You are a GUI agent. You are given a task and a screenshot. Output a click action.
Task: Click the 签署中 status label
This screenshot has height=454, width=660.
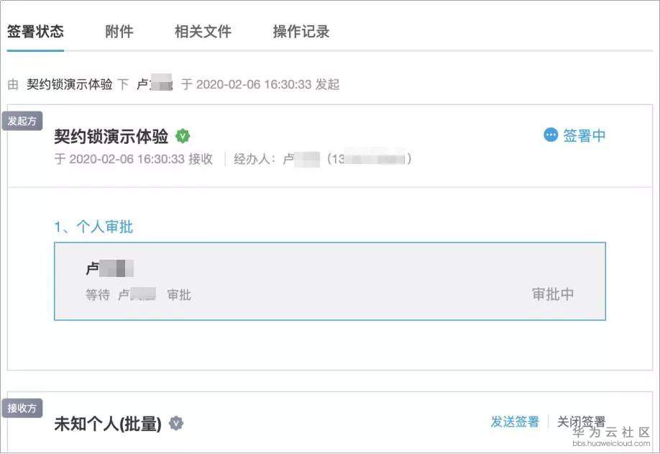pyautogui.click(x=585, y=135)
